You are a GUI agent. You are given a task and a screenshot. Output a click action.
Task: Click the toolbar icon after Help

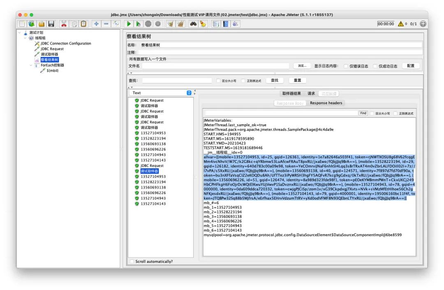(235, 24)
